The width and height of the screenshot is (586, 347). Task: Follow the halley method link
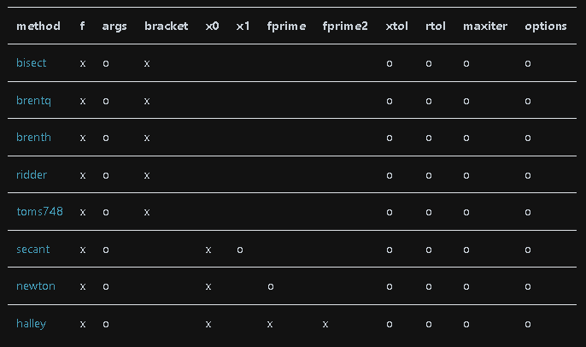coord(32,324)
